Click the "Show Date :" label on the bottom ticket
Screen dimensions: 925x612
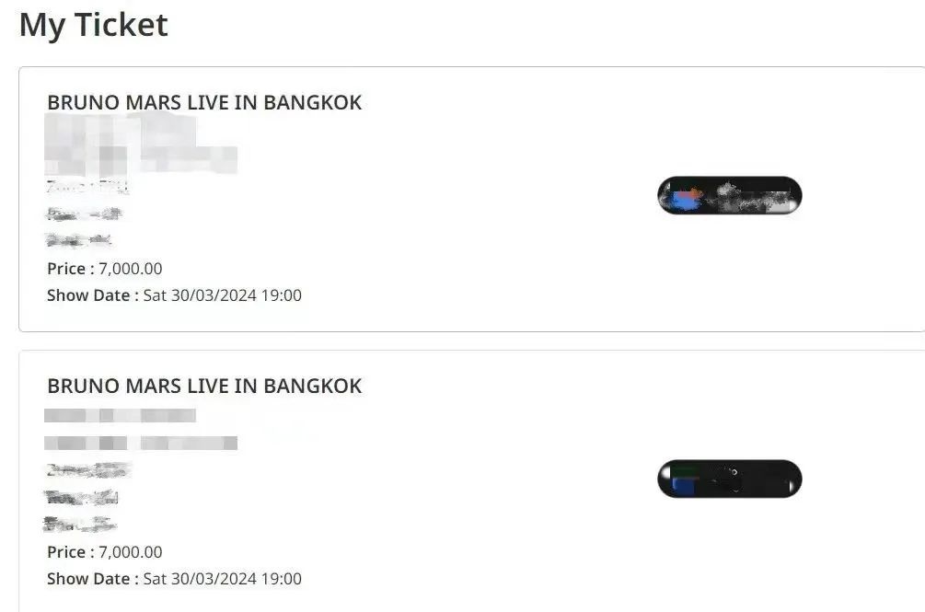93,579
